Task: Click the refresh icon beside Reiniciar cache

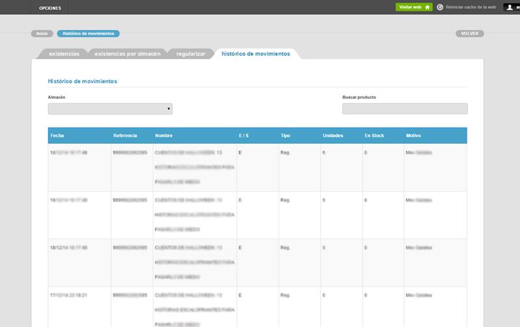Action: (x=440, y=7)
